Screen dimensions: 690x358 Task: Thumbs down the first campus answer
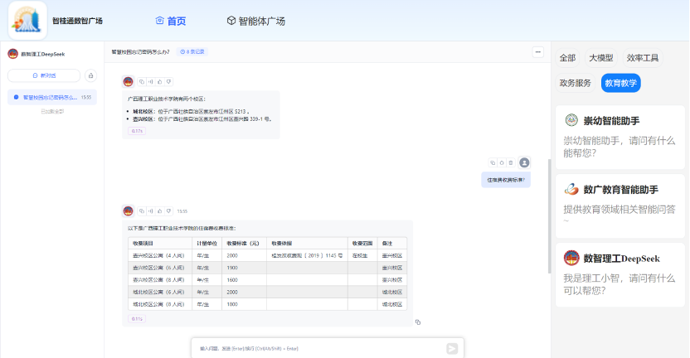click(168, 81)
